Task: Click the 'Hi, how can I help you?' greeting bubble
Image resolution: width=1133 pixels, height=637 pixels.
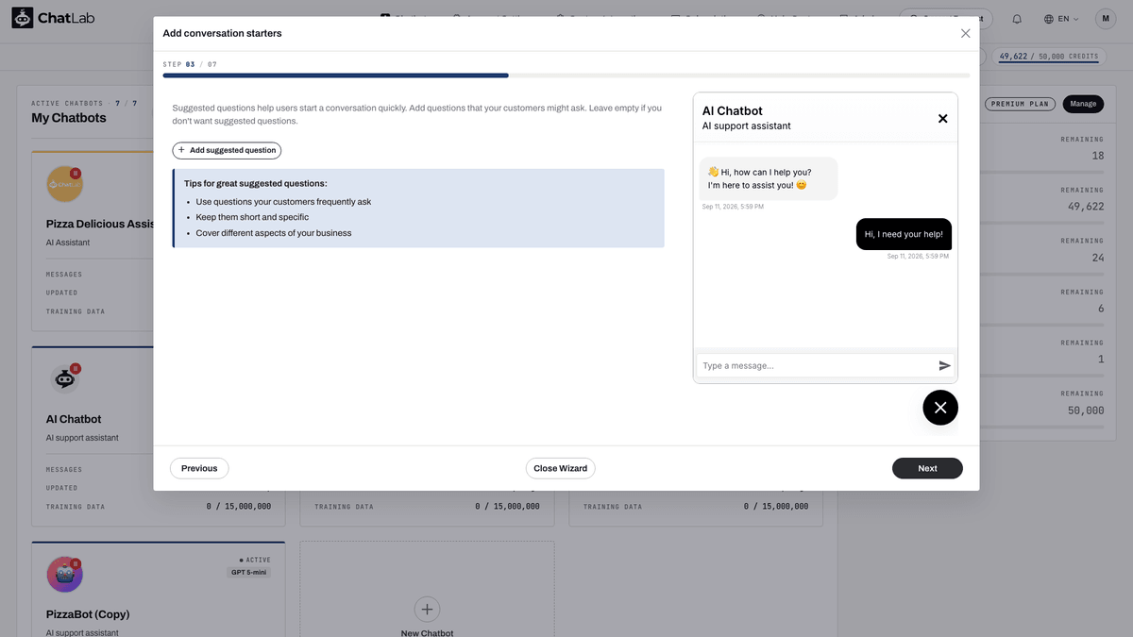Action: [769, 178]
